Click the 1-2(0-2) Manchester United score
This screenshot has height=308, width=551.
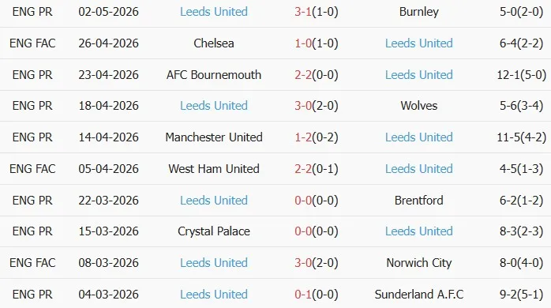[317, 137]
